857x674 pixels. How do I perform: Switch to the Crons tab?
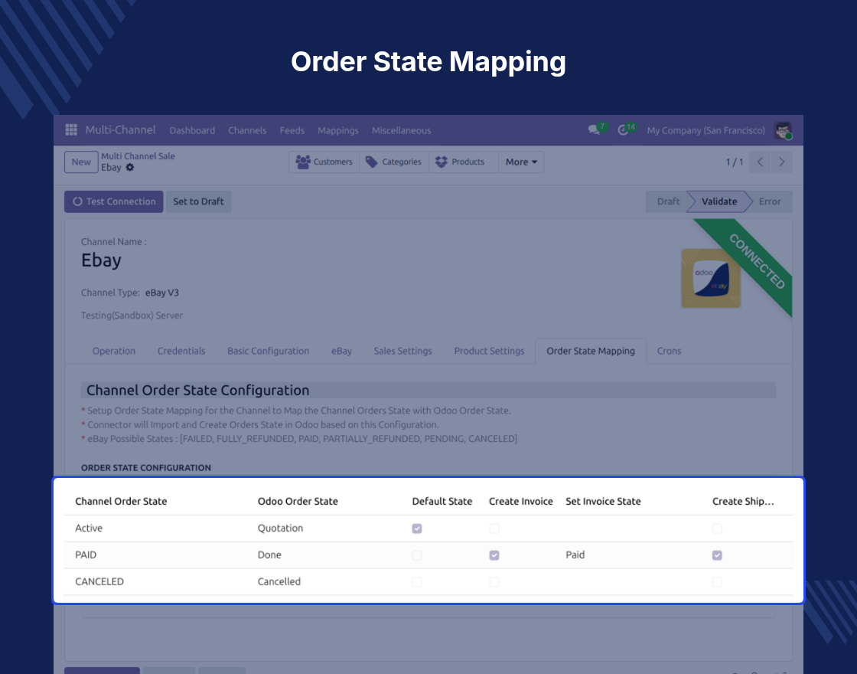tap(669, 351)
